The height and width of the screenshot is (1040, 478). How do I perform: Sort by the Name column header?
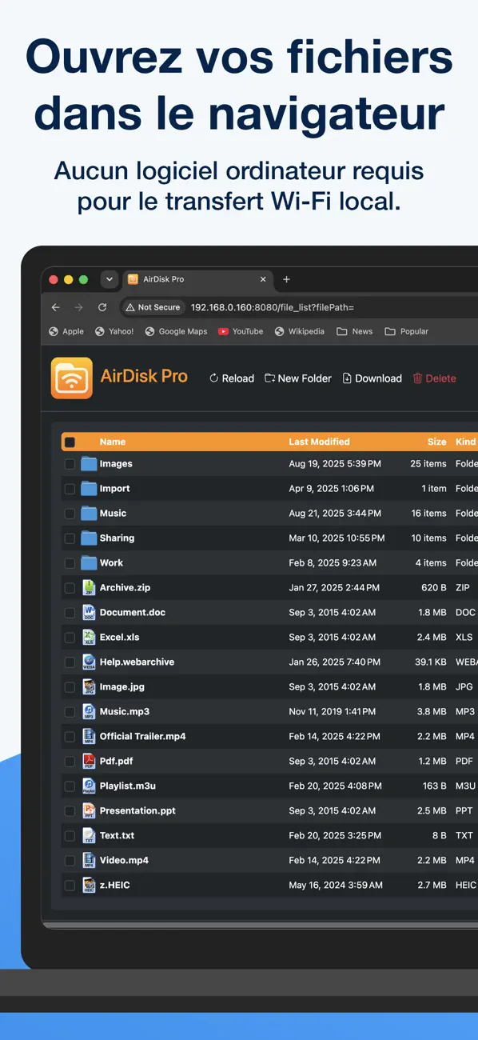coord(113,442)
